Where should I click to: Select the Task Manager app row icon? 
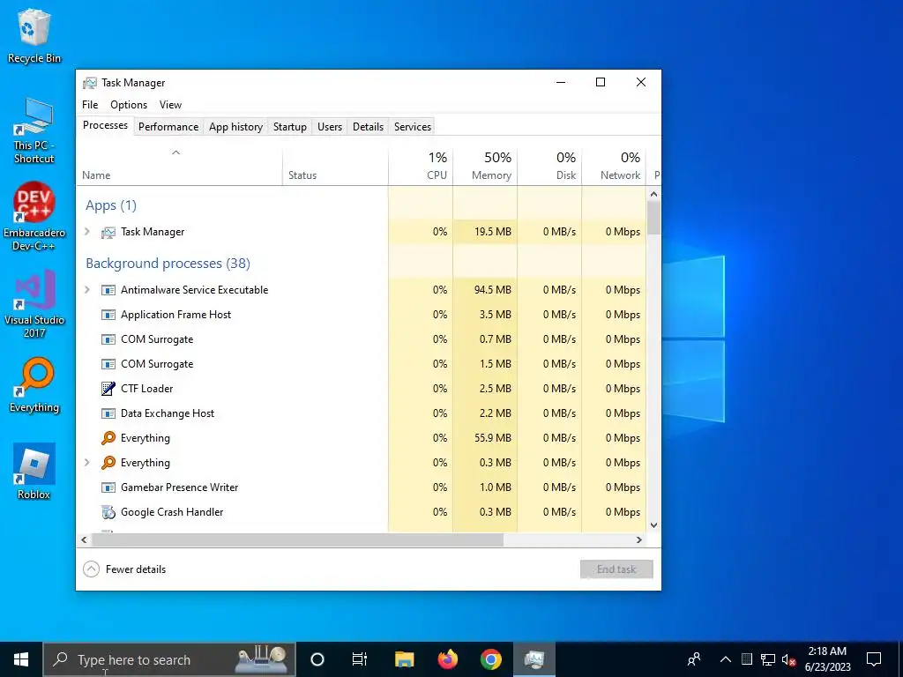[x=108, y=232]
